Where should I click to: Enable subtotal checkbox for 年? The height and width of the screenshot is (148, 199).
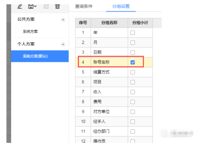click(133, 33)
